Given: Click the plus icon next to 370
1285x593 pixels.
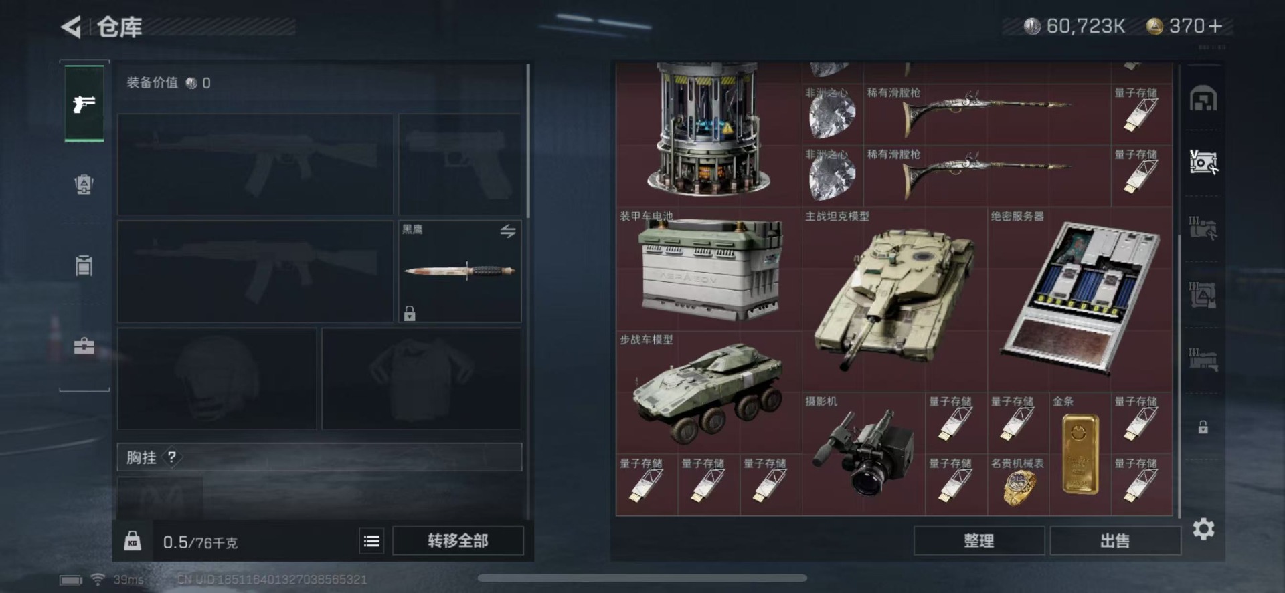Looking at the screenshot, I should coord(1216,26).
